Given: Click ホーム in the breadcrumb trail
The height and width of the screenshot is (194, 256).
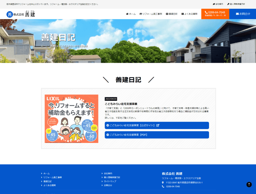Looking at the screenshot, I should 44,46.
